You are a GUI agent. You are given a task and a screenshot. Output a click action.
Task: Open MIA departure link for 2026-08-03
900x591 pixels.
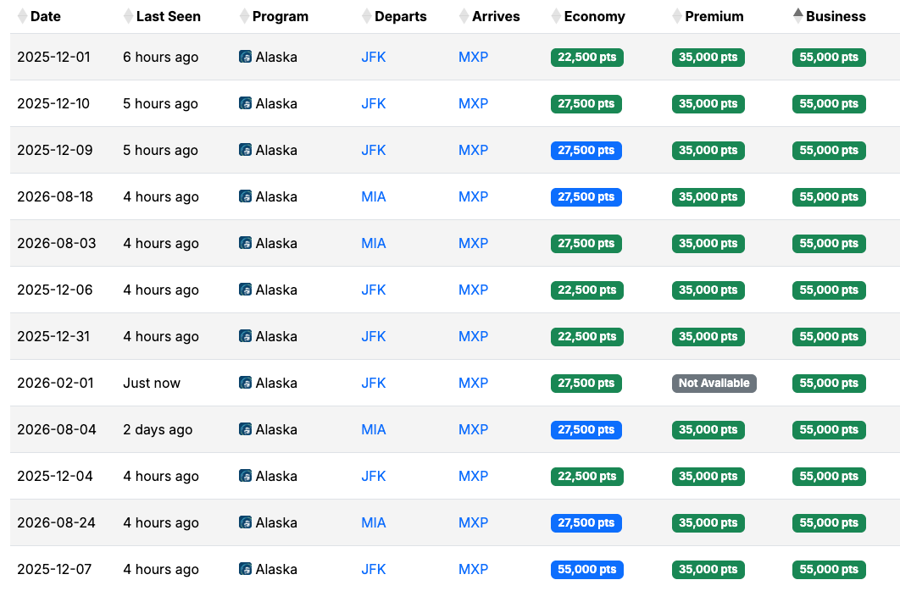coord(373,243)
